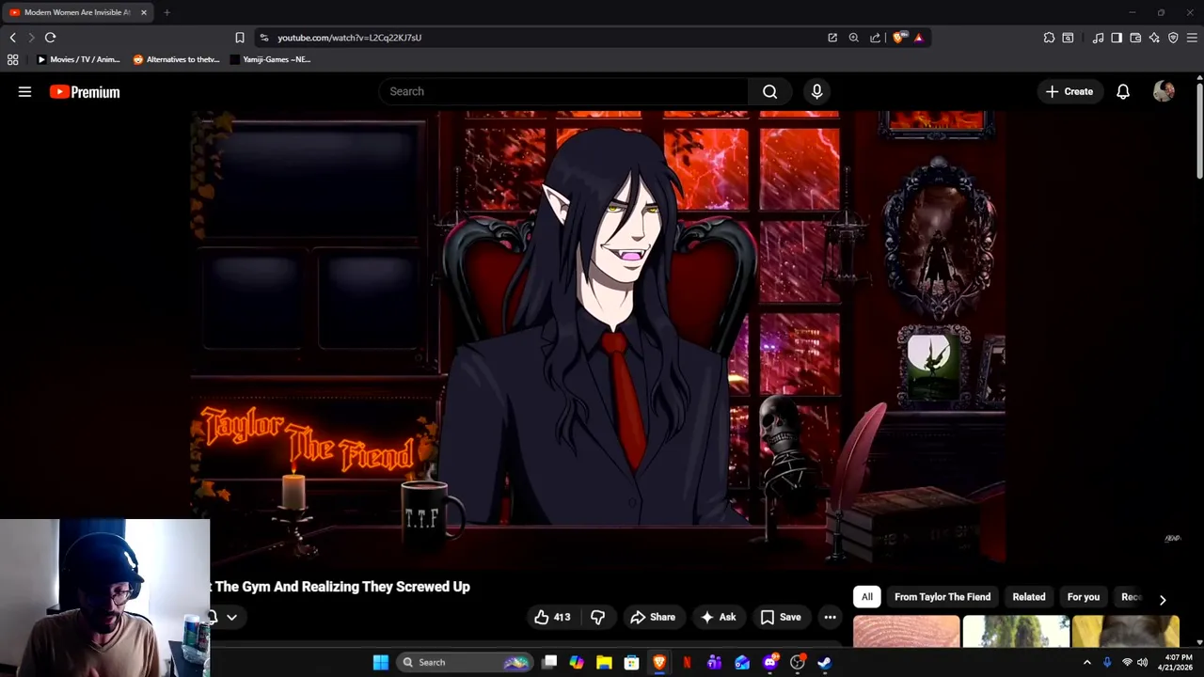
Task: Open Brave Rewards triangle icon
Action: click(918, 38)
